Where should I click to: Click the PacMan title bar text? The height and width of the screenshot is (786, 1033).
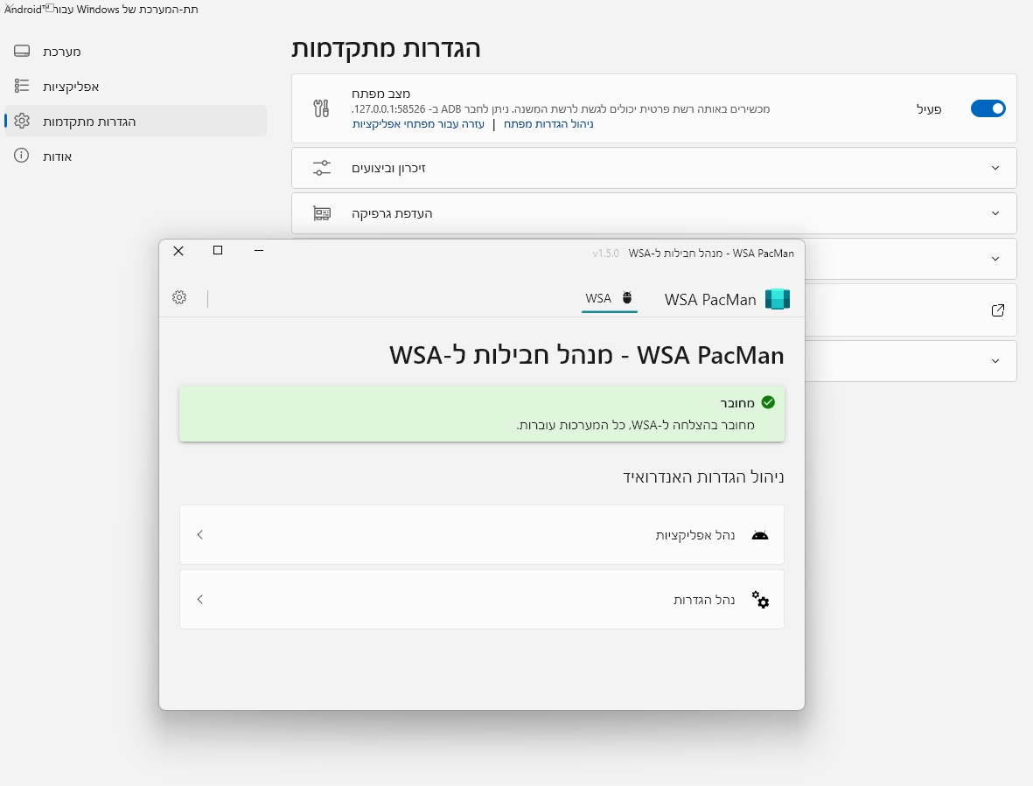click(711, 254)
